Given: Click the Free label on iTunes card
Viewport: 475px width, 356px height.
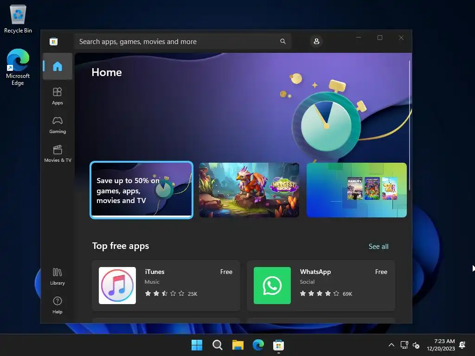Looking at the screenshot, I should coord(226,272).
